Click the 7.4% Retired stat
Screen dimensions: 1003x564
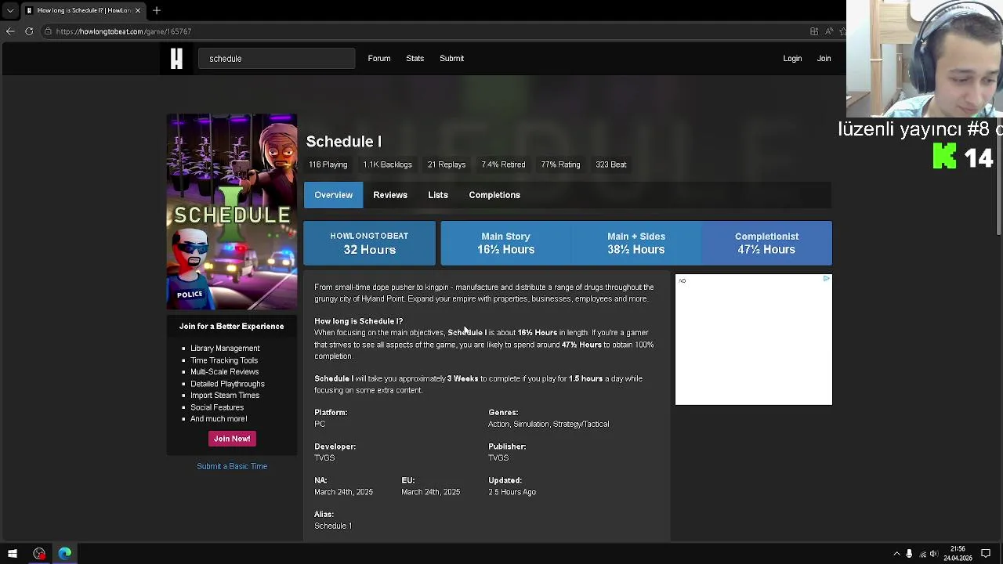503,164
